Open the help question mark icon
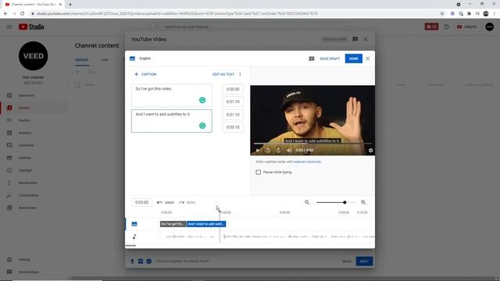500x281 pixels. (x=446, y=27)
